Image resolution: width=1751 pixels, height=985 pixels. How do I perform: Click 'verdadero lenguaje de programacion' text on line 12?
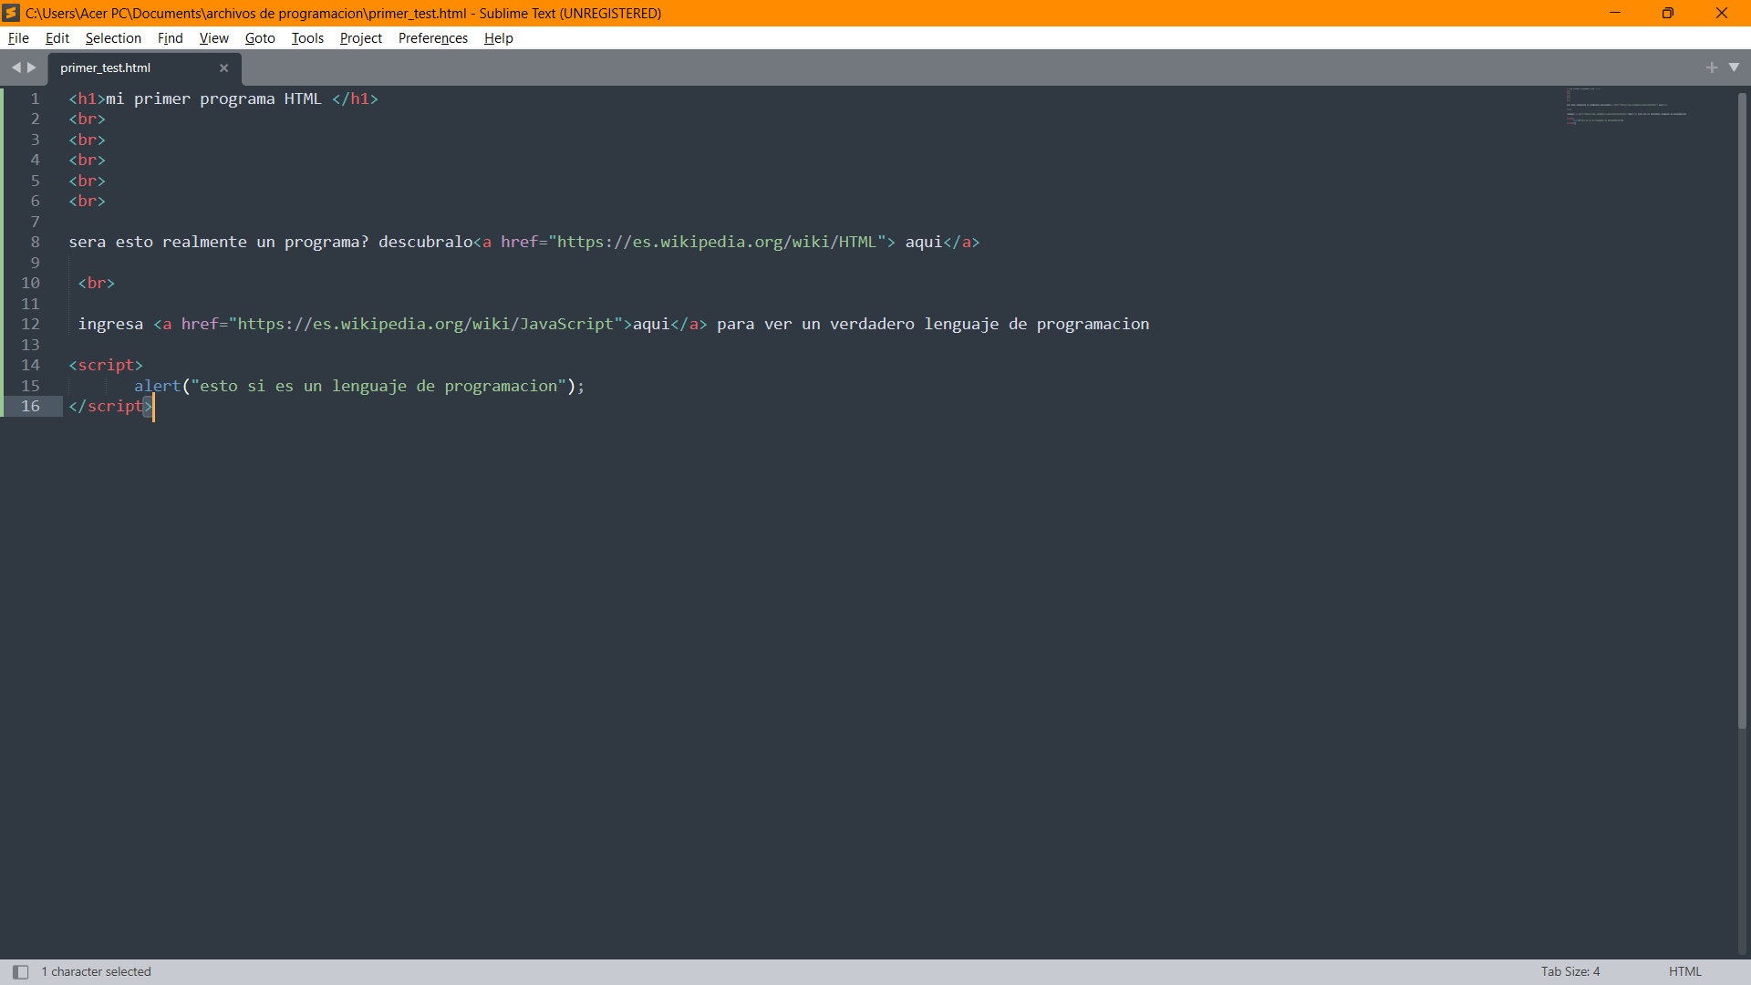coord(989,325)
